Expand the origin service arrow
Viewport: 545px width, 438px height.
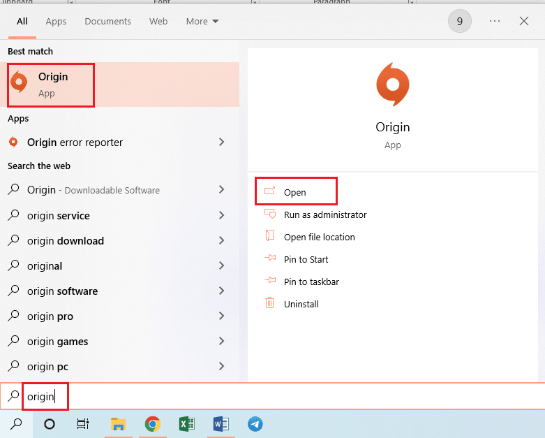point(221,215)
